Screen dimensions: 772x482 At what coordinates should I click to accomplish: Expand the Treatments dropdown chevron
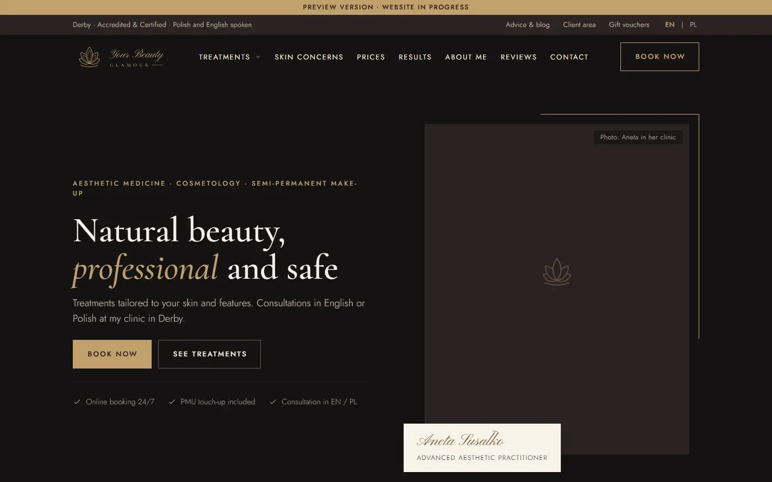coord(258,57)
